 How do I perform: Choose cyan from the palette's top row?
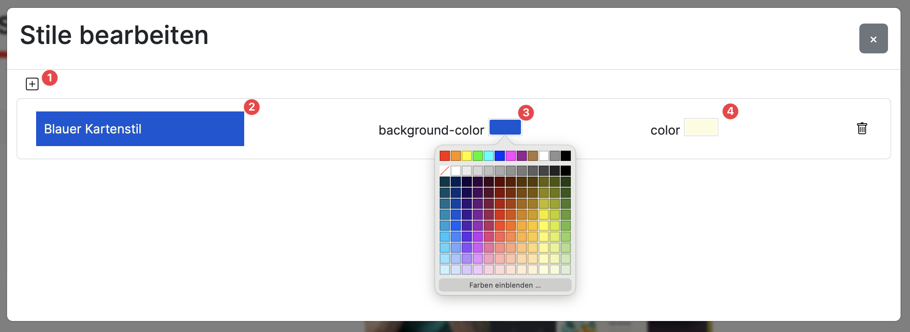(x=488, y=156)
